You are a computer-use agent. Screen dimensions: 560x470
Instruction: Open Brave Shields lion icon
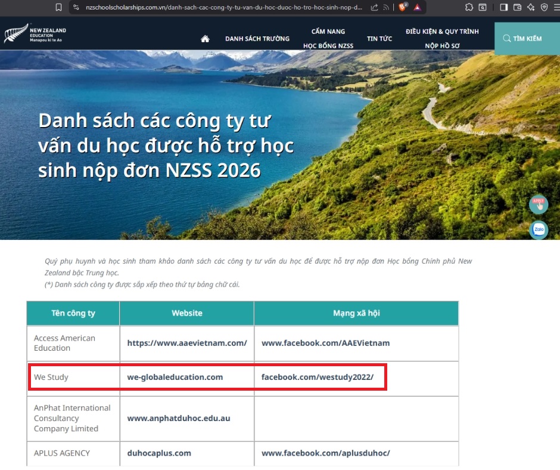(403, 7)
